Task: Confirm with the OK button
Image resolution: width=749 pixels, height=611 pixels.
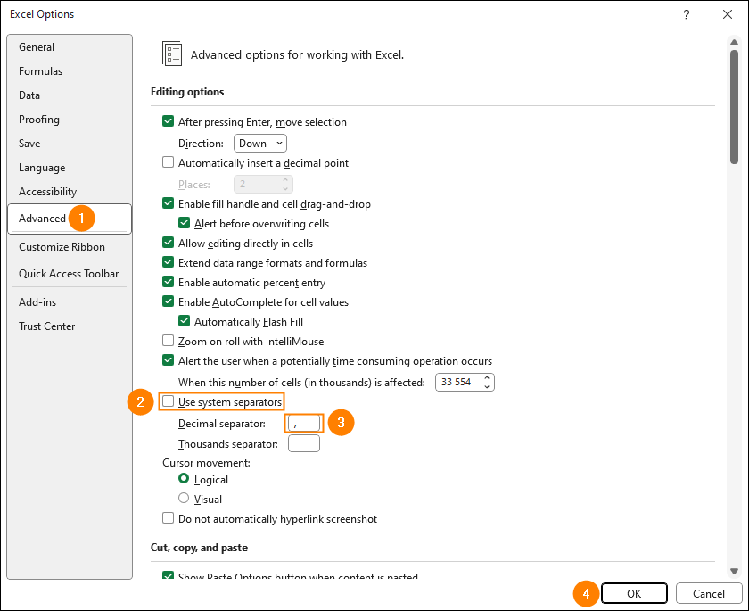Action: pos(634,593)
